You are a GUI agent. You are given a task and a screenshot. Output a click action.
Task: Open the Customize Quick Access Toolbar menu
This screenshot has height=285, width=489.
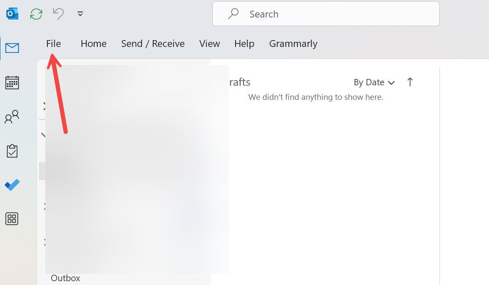pos(80,13)
